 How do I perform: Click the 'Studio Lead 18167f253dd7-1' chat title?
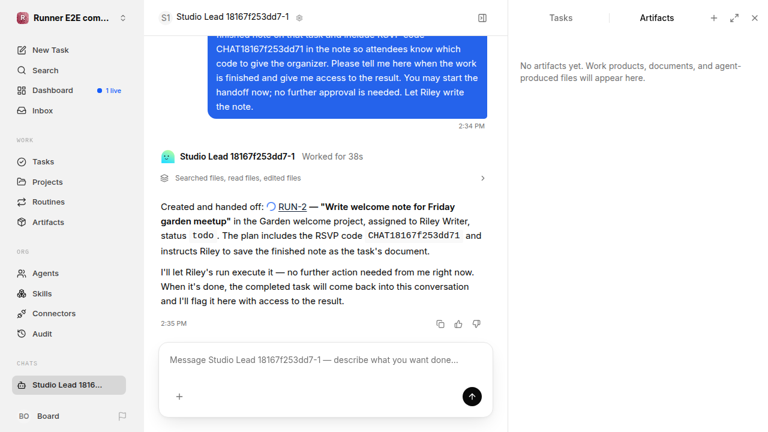coord(232,17)
